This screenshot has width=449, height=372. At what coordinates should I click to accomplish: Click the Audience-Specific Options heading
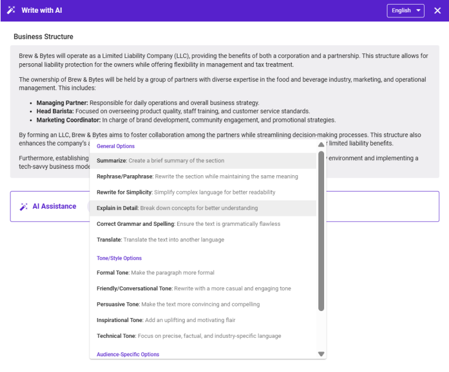pos(128,354)
